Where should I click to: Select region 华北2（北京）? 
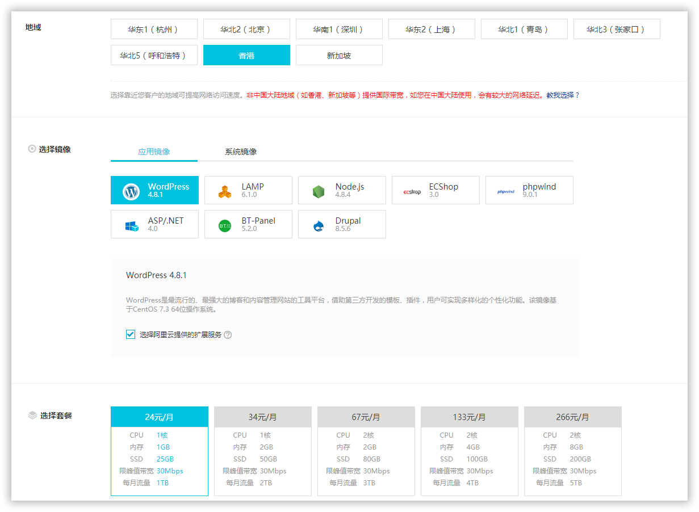[246, 29]
